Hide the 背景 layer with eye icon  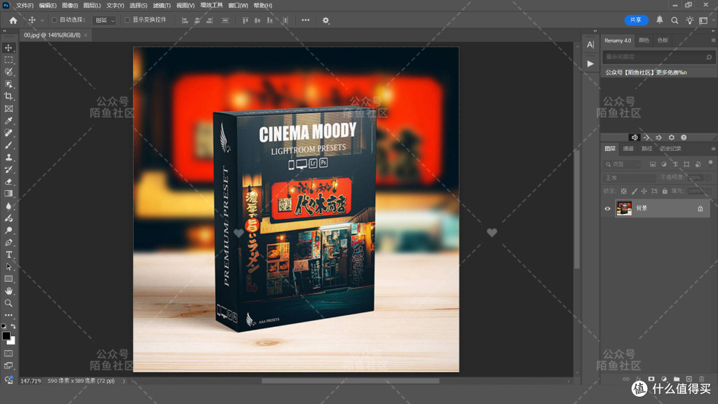[x=608, y=209]
